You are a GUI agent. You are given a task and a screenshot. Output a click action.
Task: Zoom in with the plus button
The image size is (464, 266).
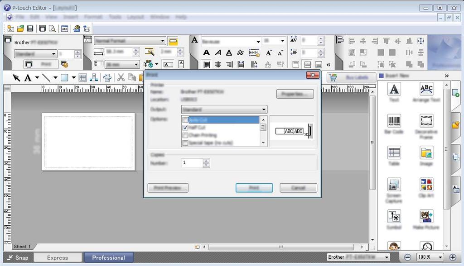pos(453,257)
